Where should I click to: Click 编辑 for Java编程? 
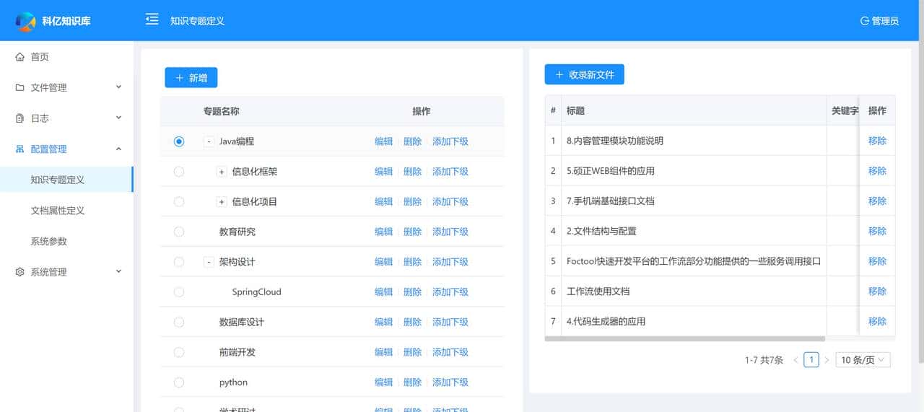pyautogui.click(x=384, y=141)
